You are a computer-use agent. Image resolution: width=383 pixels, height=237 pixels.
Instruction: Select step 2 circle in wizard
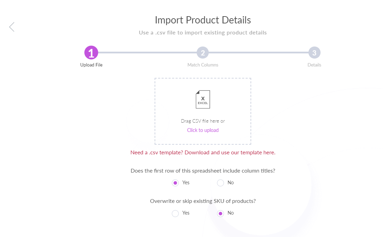[203, 53]
